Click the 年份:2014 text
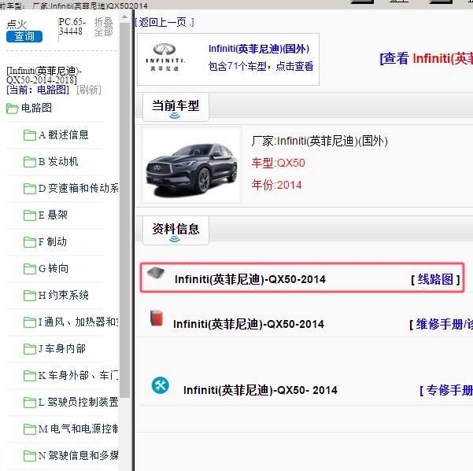473x471 pixels. tap(276, 185)
